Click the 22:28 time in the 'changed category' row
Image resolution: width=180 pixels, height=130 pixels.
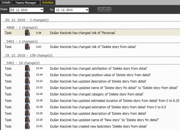39,94
